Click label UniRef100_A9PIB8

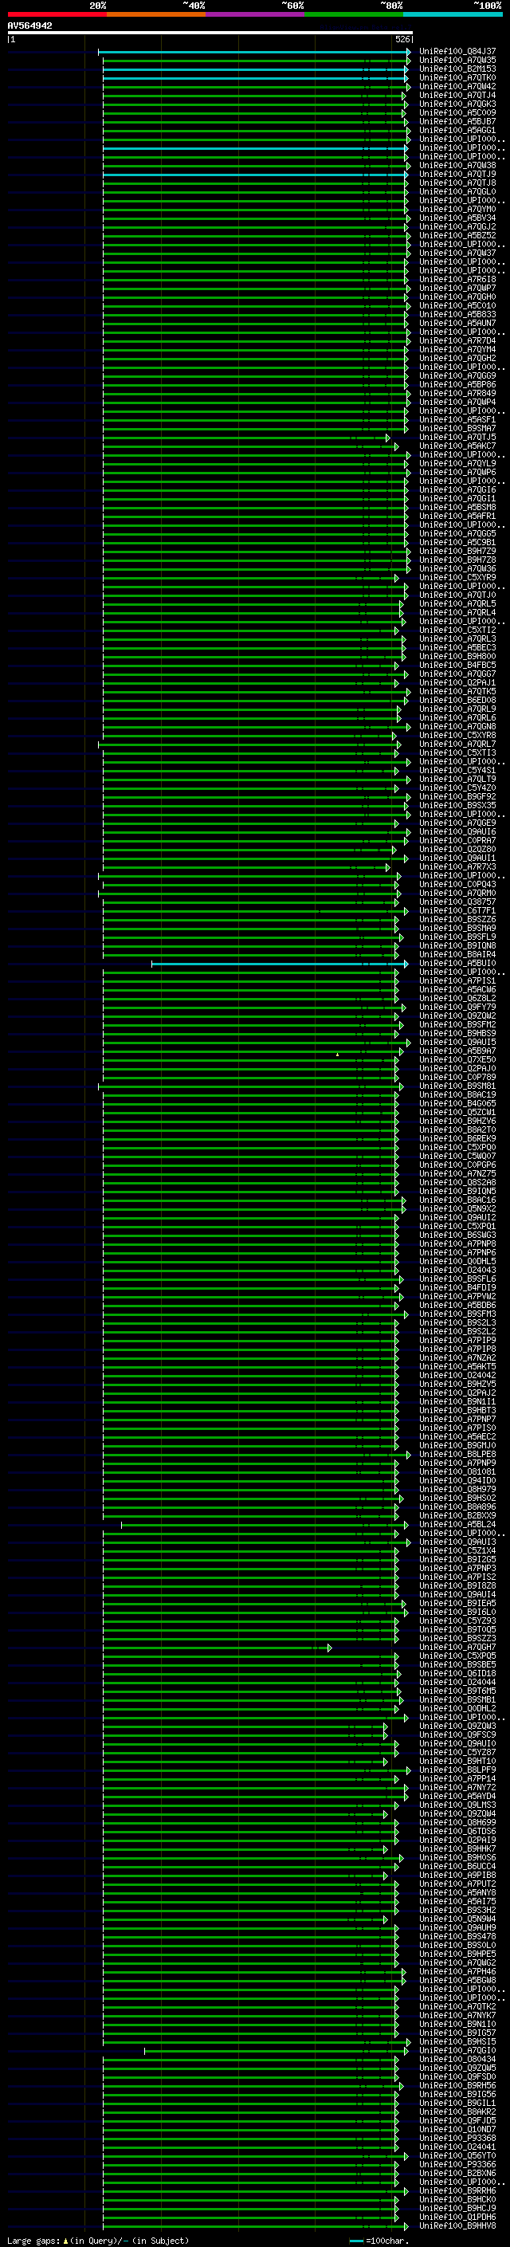[x=457, y=1875]
